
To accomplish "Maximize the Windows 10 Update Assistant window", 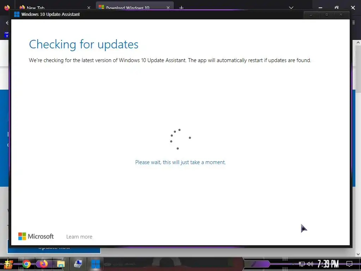I will (326, 15).
